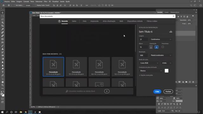
Task: Switch to the Impressão tab
Action: (95, 21)
